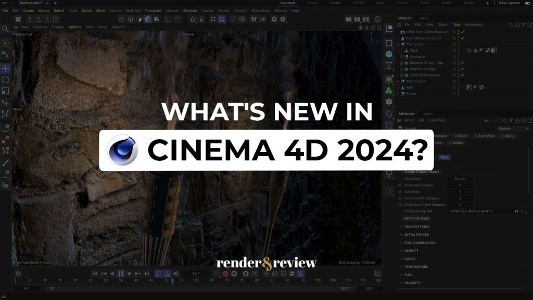
Task: Click the Object Manager filter icon
Action: click(x=524, y=25)
